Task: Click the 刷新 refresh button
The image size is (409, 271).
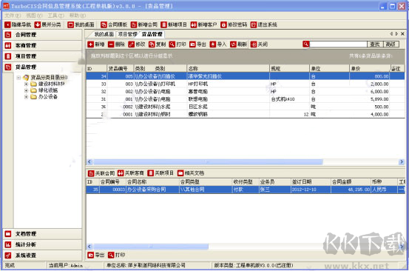Action: (238, 44)
